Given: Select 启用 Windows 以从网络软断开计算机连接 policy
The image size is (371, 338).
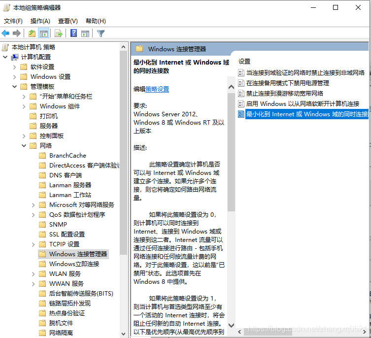Looking at the screenshot, I should pyautogui.click(x=303, y=104).
